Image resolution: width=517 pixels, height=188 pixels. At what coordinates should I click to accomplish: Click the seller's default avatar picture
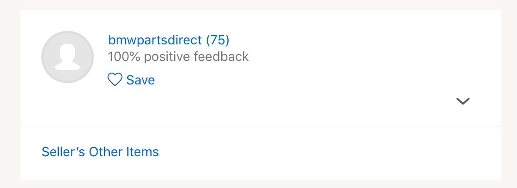click(x=68, y=57)
